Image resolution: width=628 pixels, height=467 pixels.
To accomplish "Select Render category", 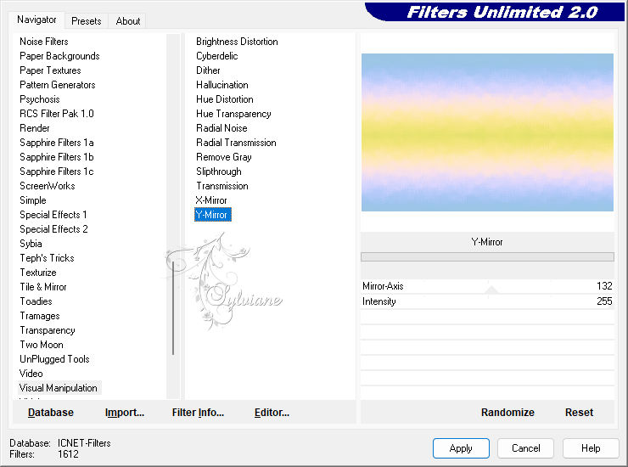I will [x=35, y=128].
